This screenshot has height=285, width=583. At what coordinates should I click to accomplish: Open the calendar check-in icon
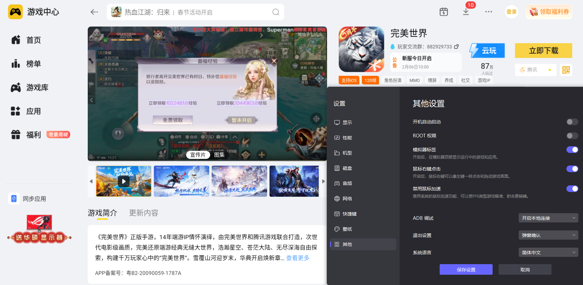[444, 12]
